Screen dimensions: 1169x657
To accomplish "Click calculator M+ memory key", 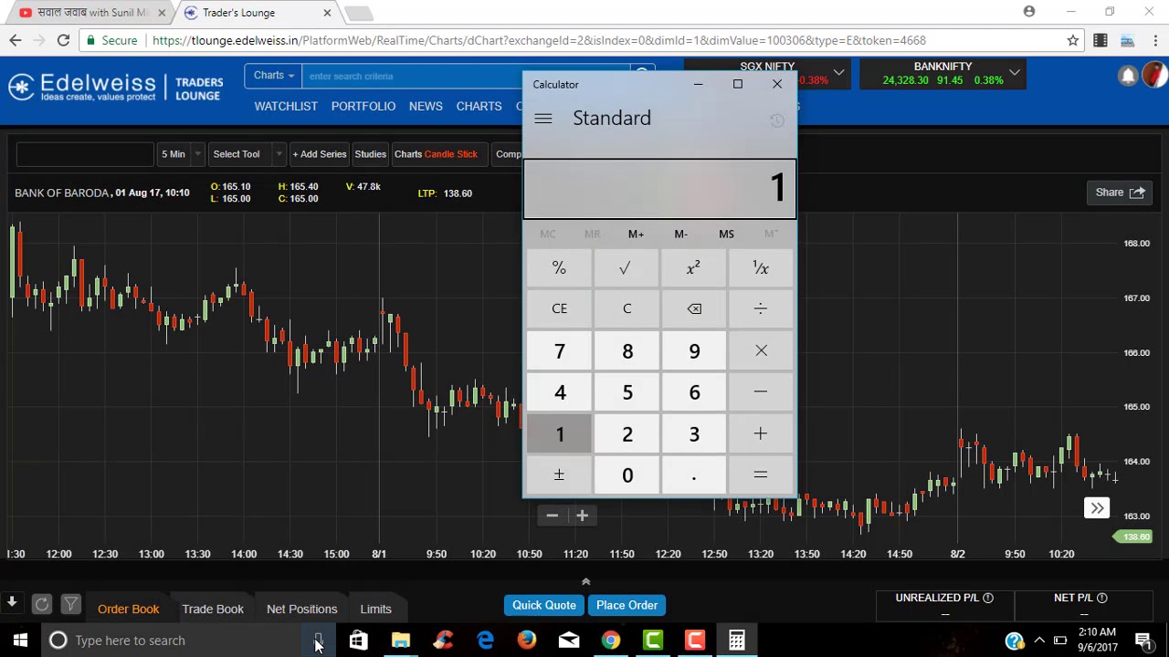I will tap(636, 235).
